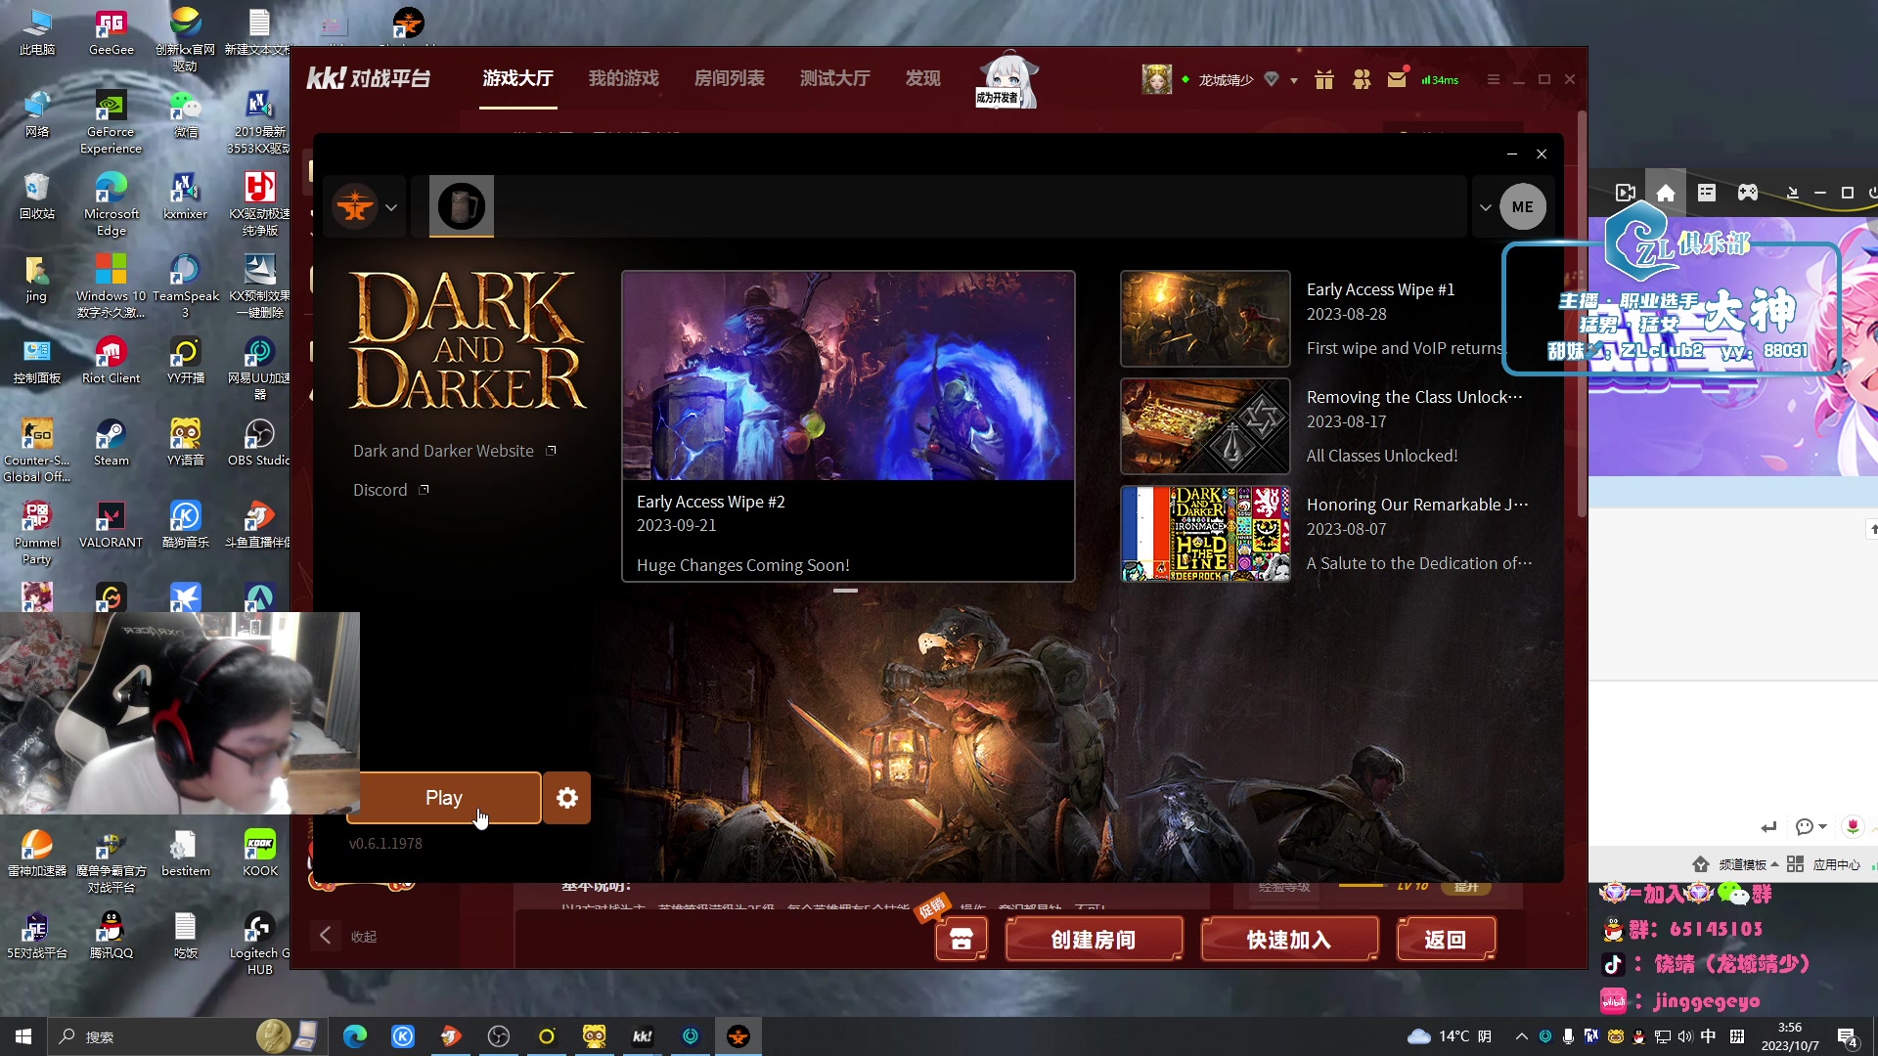Expand the dropdown chevron beside ME avatar
The width and height of the screenshot is (1878, 1056).
point(1485,207)
